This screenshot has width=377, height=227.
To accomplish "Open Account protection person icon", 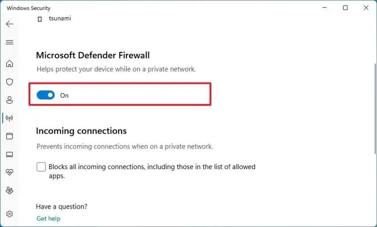I will [x=10, y=100].
